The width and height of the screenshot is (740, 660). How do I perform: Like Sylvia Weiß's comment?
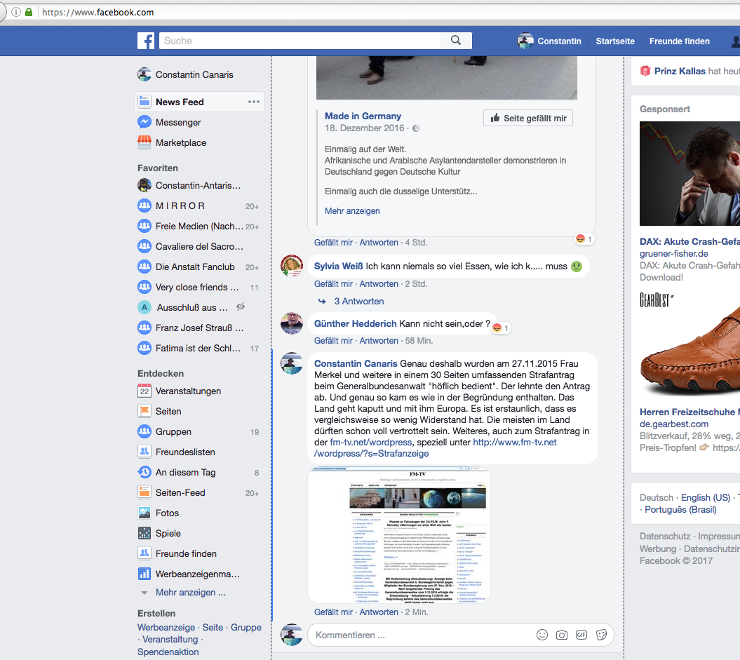click(333, 284)
